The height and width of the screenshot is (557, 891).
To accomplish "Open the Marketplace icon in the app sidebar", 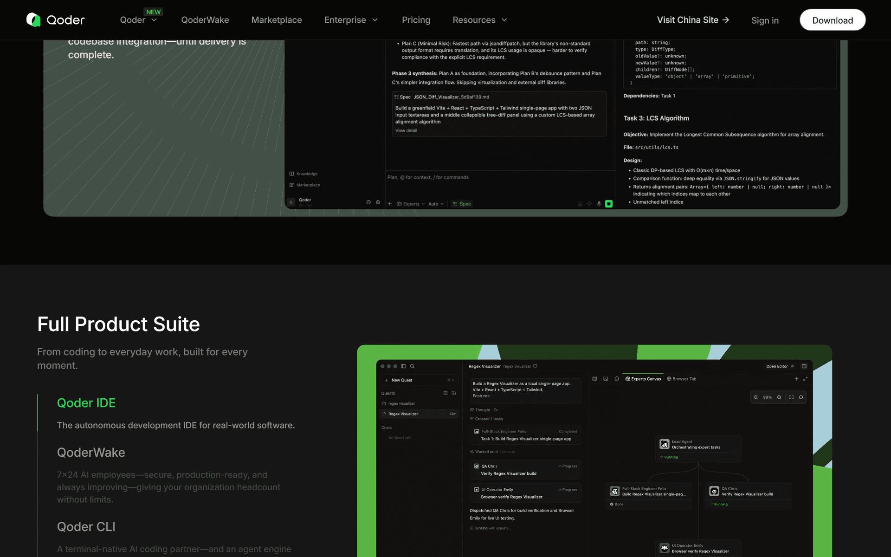I will [x=291, y=185].
